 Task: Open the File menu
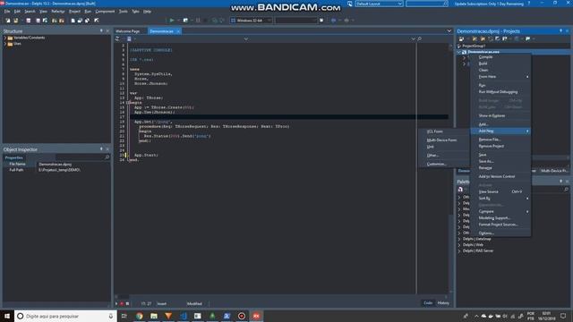(x=7, y=12)
